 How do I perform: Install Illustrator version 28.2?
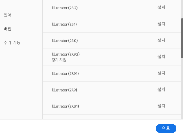pos(161,7)
